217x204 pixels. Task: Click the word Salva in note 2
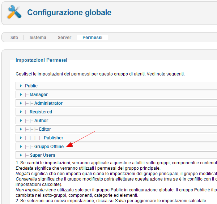[120, 201]
